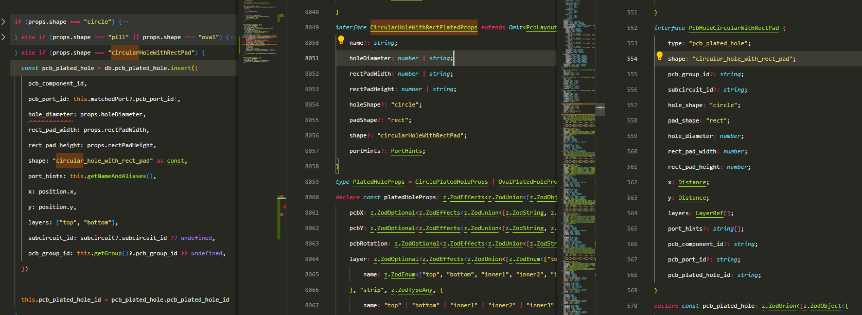
Task: Click the PcbHoleCircularWithRectPad interface name
Action: point(733,28)
